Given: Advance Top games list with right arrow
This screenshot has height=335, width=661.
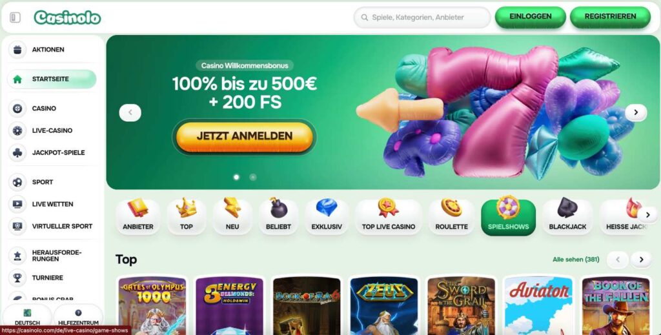Looking at the screenshot, I should point(641,259).
